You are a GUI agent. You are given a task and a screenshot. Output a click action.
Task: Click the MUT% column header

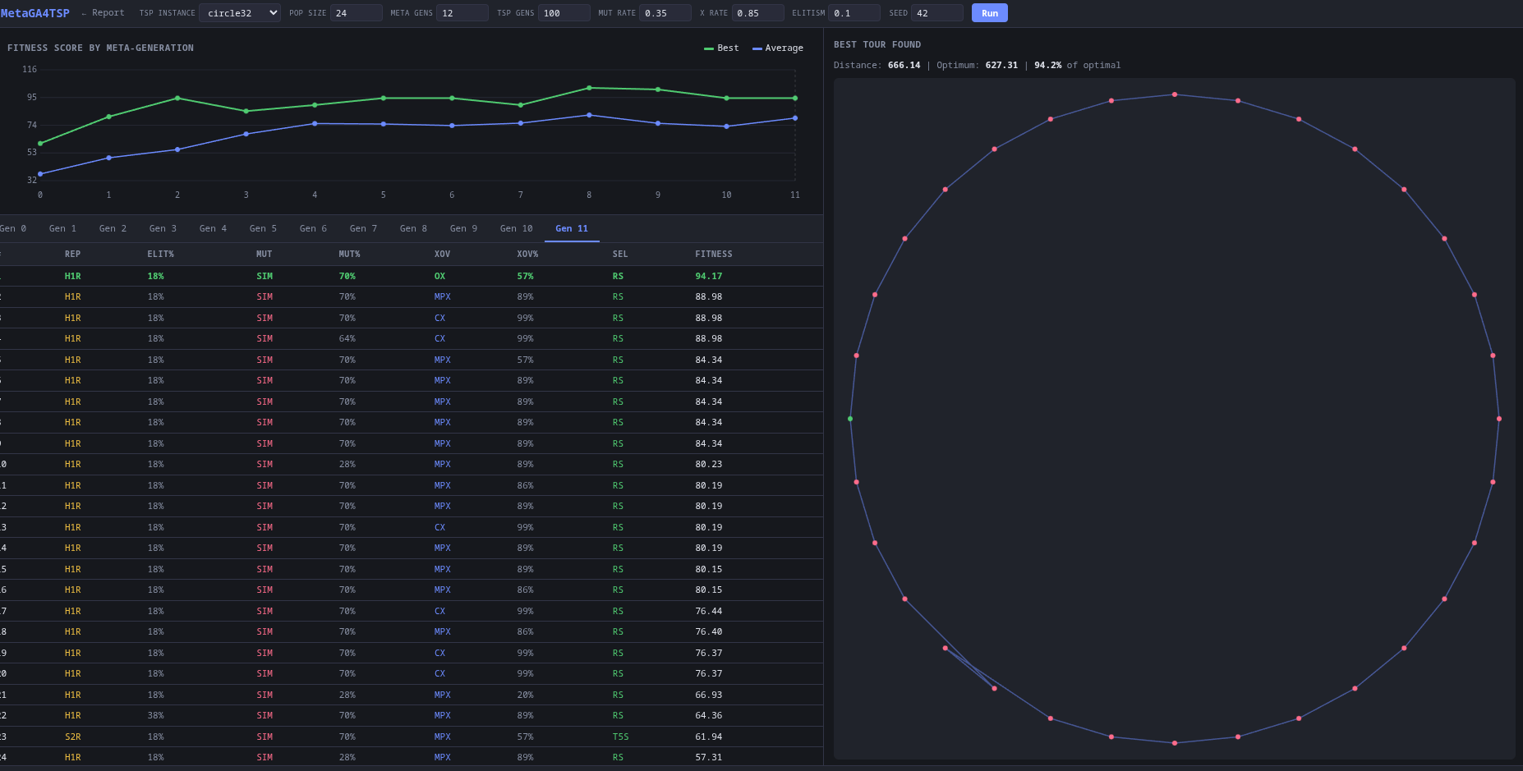pos(349,255)
